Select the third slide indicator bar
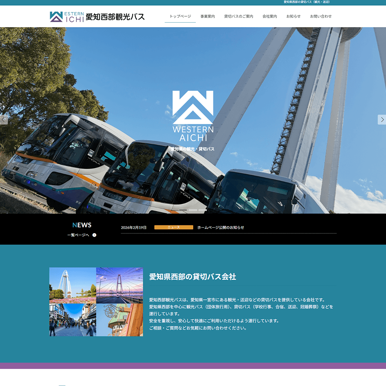This screenshot has width=386, height=386. pyautogui.click(x=202, y=210)
